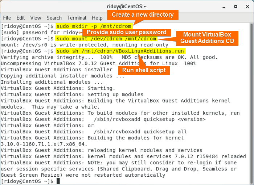The width and height of the screenshot is (254, 185).
Task: Click the 'Verifying archive integrity' line
Action: coord(109,57)
